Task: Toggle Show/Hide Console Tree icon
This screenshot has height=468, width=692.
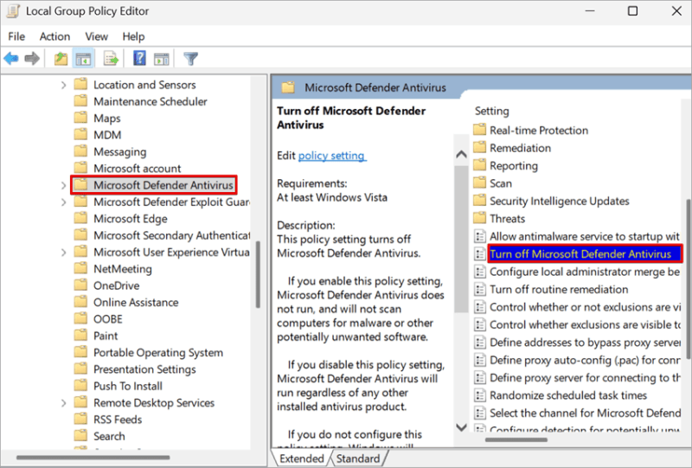Action: point(83,58)
